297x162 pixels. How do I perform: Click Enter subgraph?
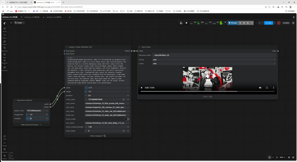pyautogui.click(x=98, y=136)
